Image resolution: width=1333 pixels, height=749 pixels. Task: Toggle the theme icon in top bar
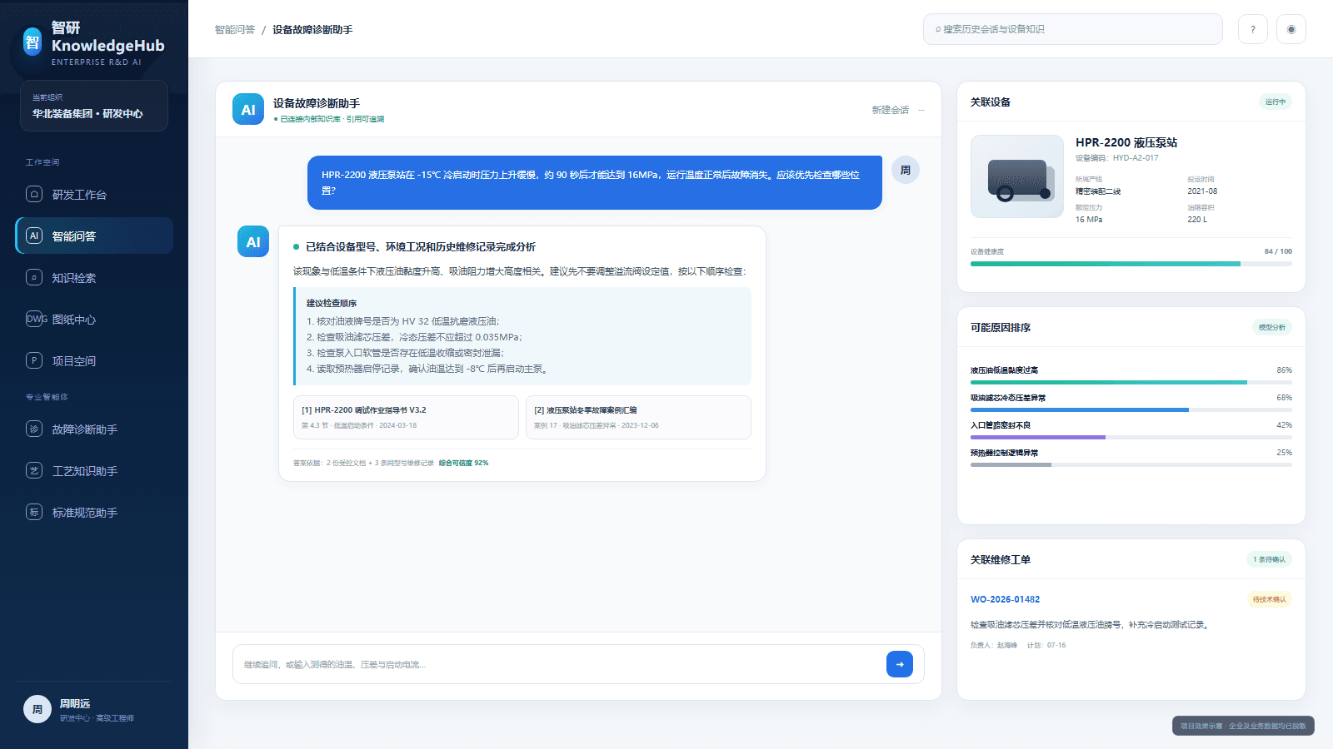point(1291,29)
